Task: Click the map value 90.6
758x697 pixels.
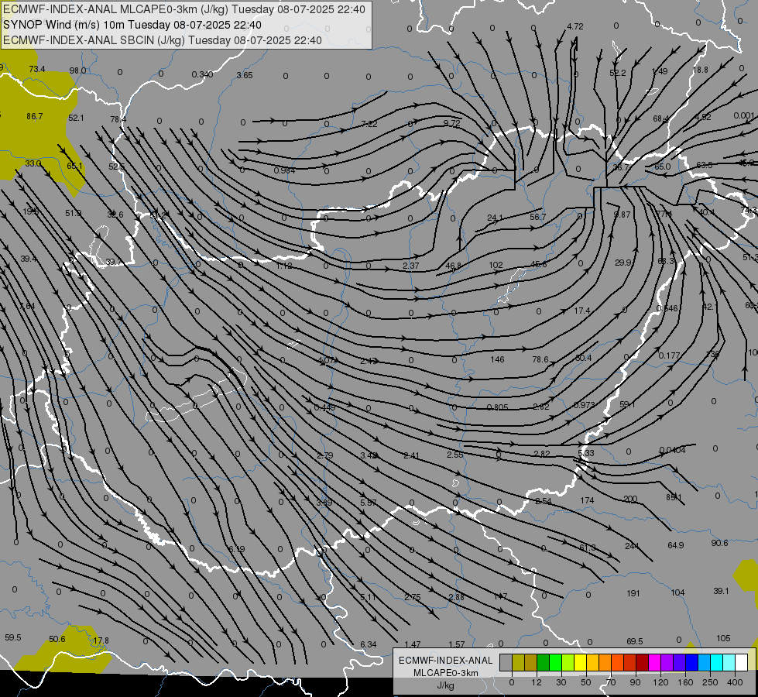Action: click(x=719, y=543)
